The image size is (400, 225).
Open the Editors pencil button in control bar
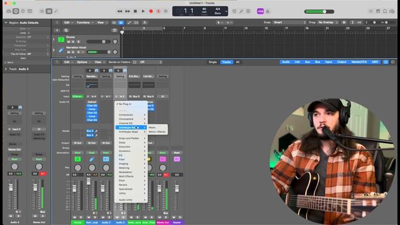56,11
